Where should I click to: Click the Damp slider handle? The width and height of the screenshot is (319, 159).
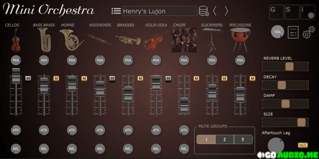tap(285, 104)
